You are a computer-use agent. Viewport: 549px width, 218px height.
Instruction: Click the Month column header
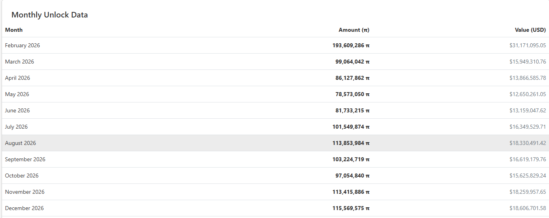point(14,30)
